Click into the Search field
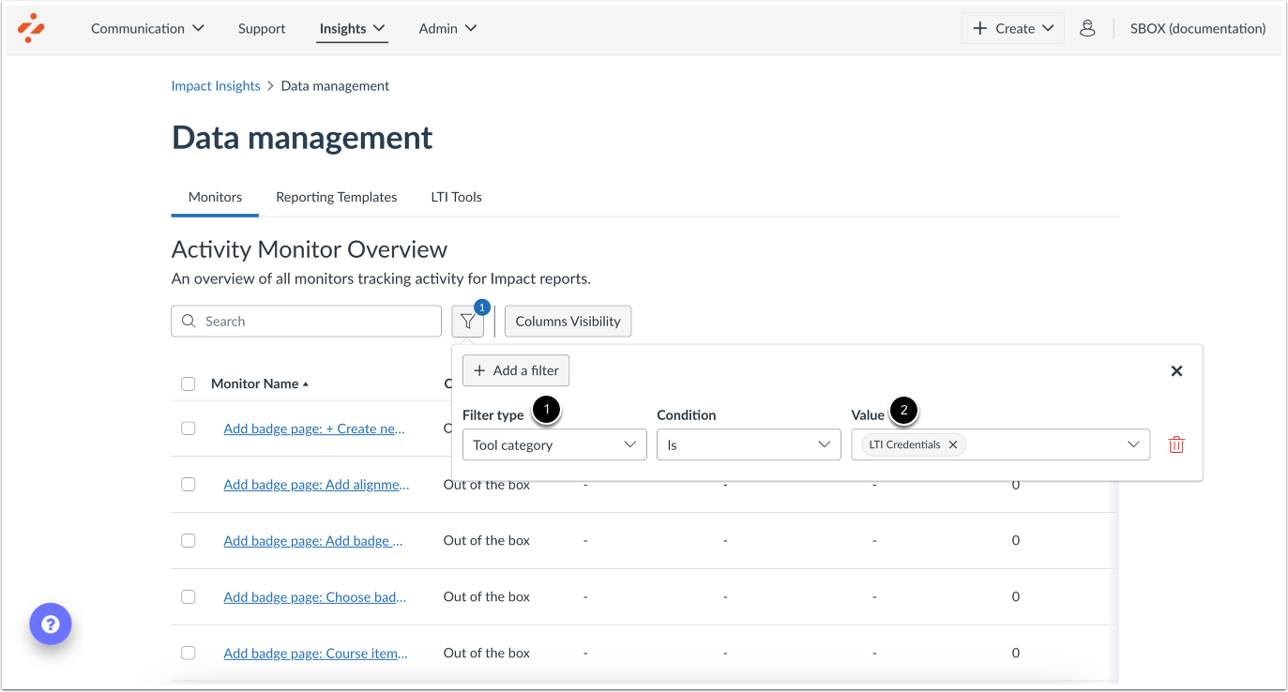The height and width of the screenshot is (692, 1288). [x=306, y=321]
